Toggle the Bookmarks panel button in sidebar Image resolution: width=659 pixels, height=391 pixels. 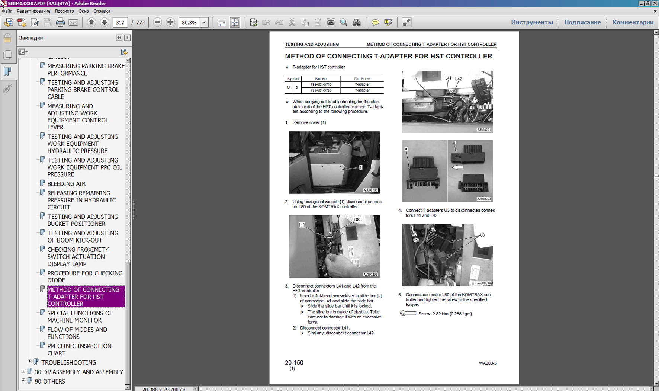pos(7,71)
